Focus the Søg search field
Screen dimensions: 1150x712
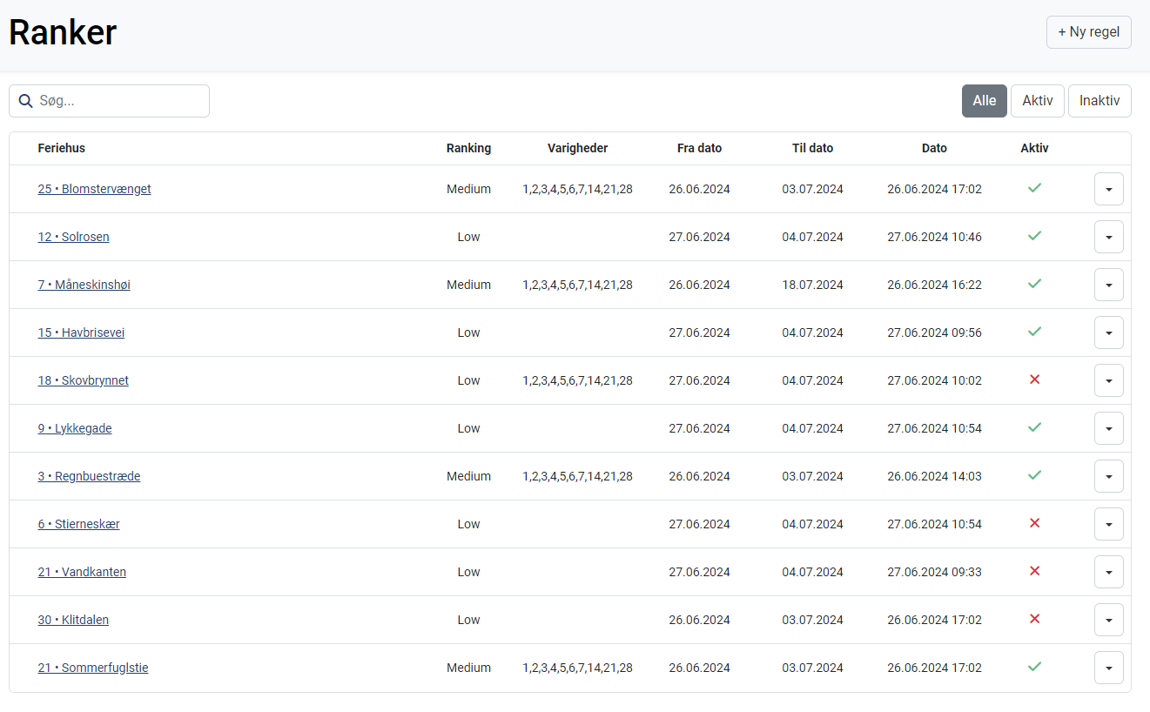point(120,101)
